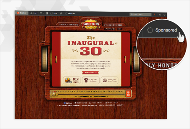190x129 pixels.
Task: Focus the toolbar interest search field
Action: coord(141,14)
